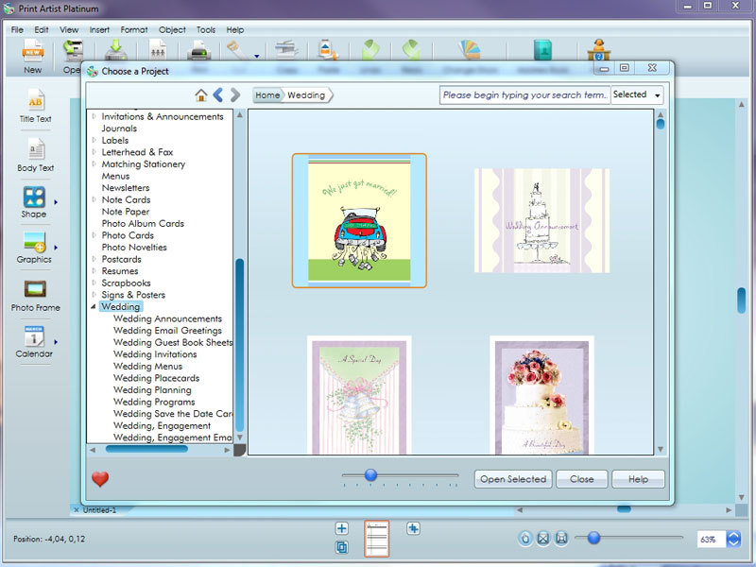Click the project search text field
The width and height of the screenshot is (756, 567).
[524, 95]
